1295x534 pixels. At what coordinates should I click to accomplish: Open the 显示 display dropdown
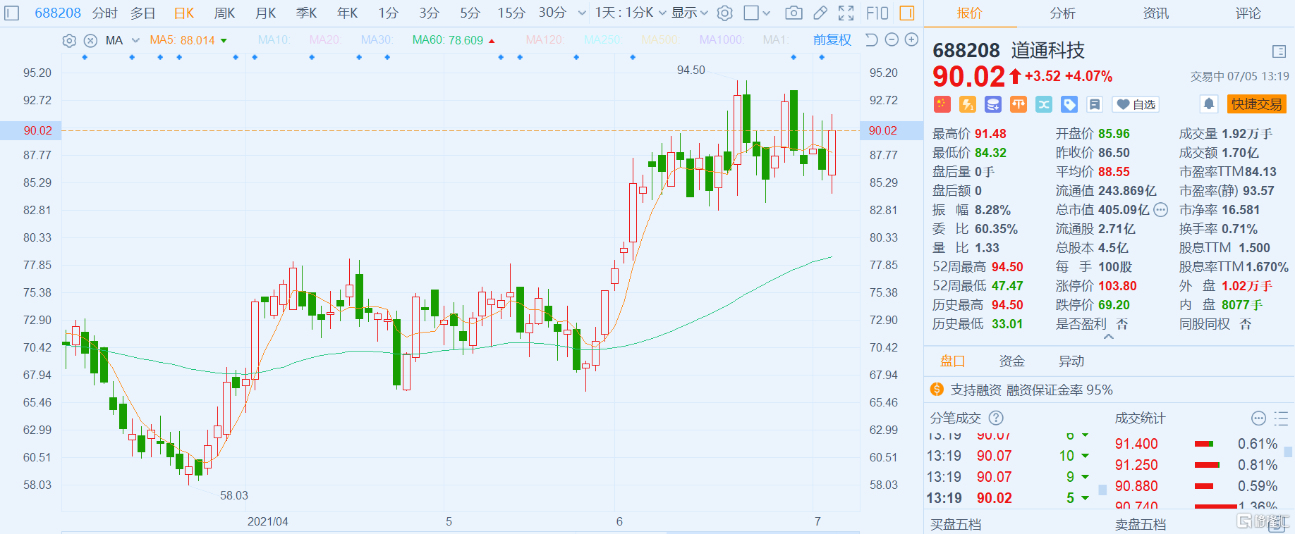689,13
